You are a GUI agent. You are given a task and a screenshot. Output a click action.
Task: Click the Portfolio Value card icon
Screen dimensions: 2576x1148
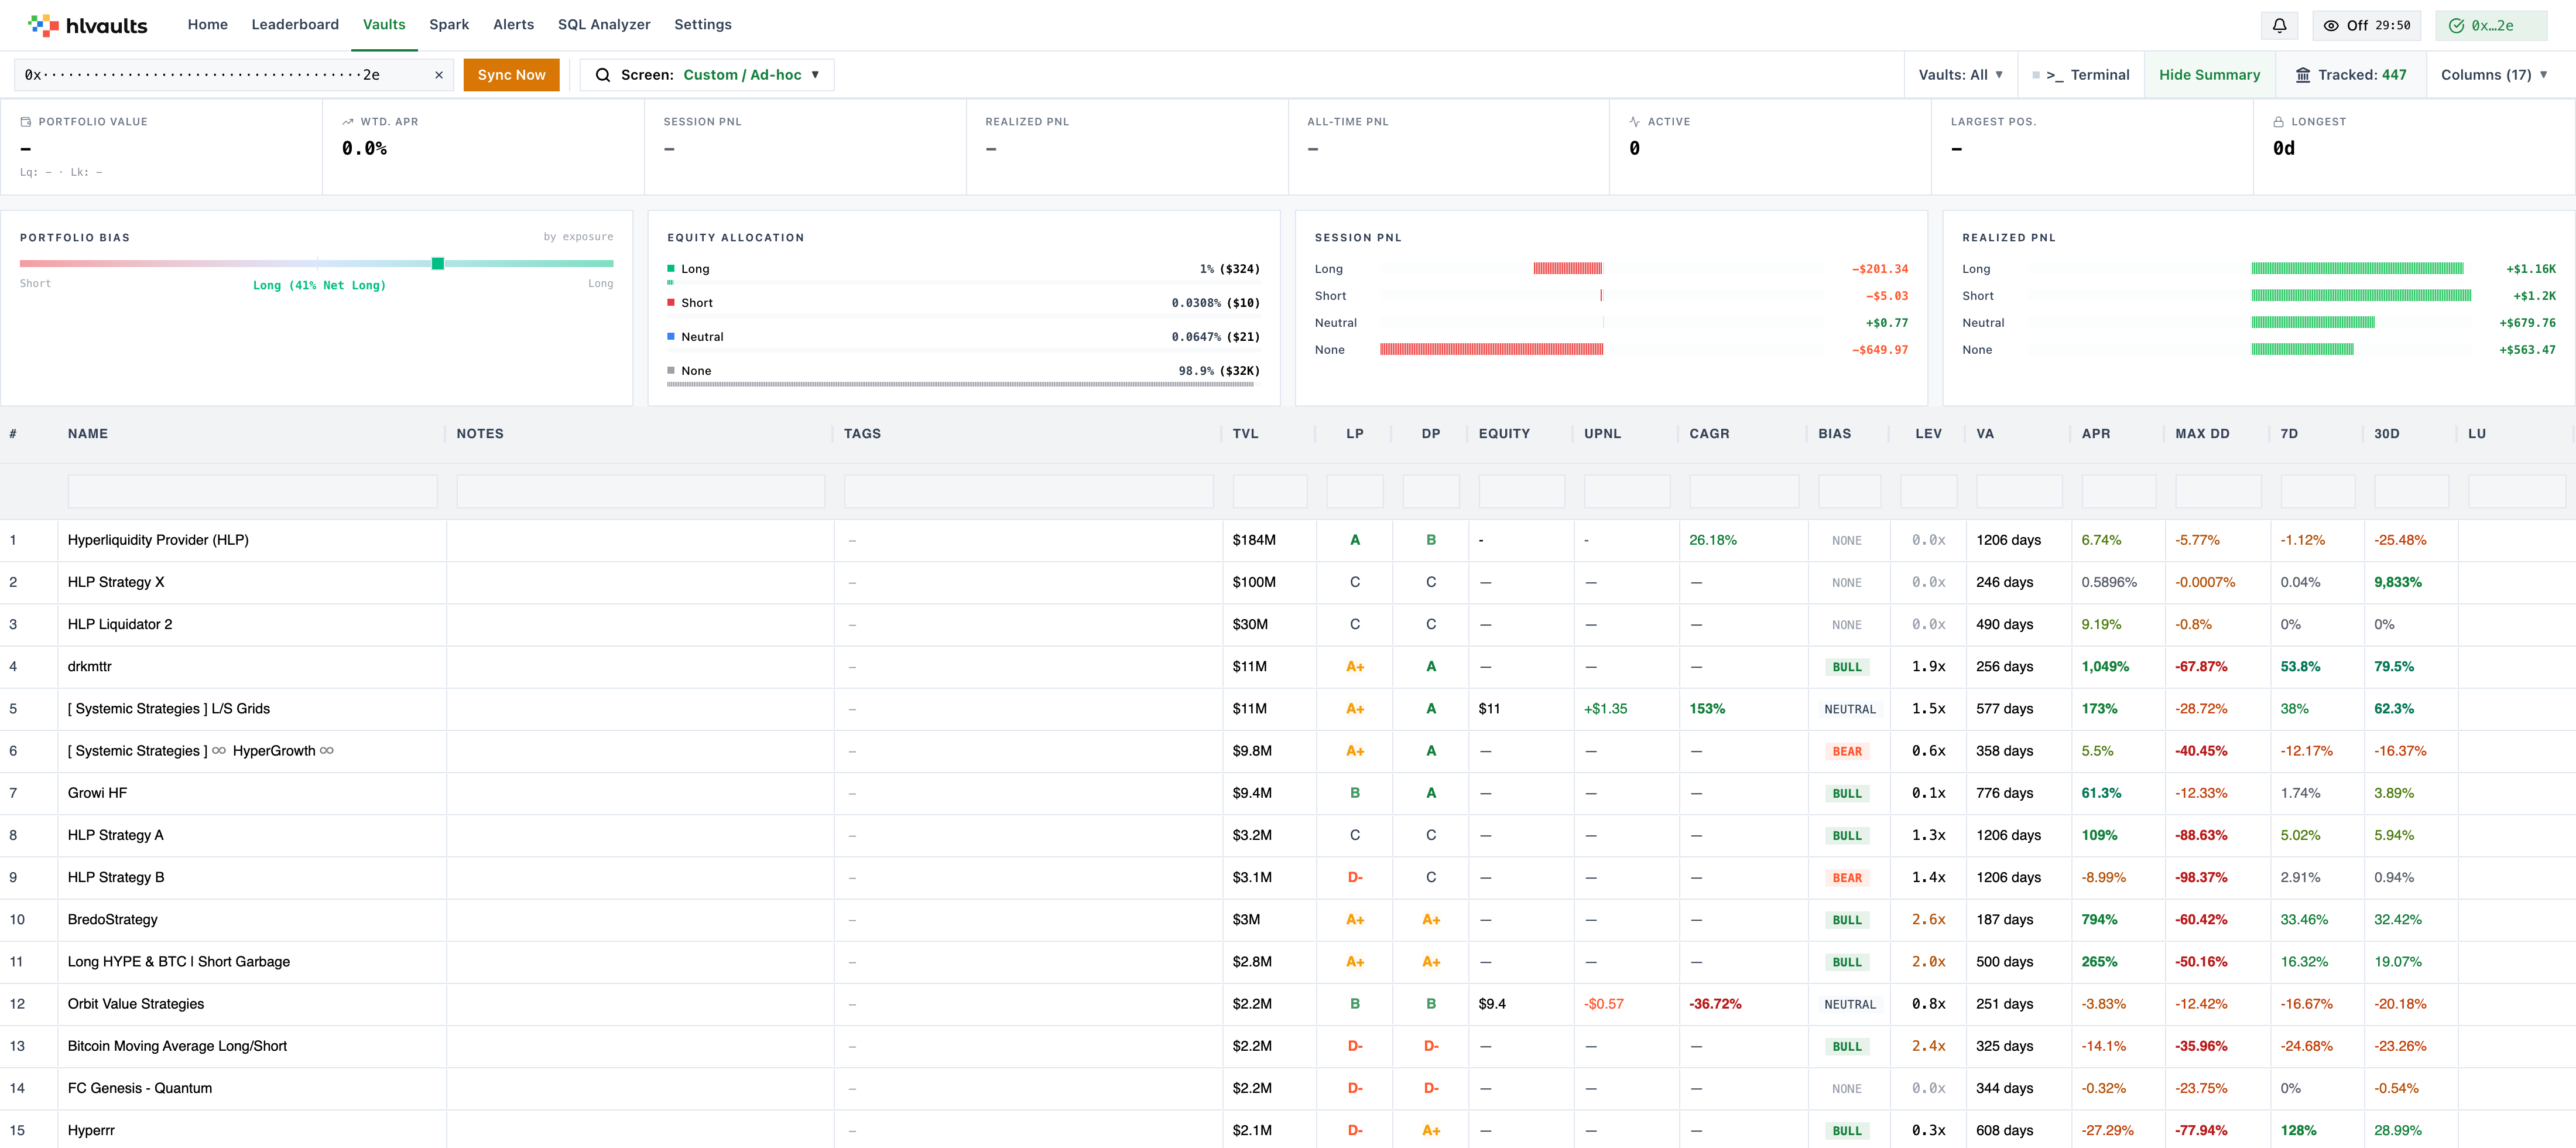26,122
